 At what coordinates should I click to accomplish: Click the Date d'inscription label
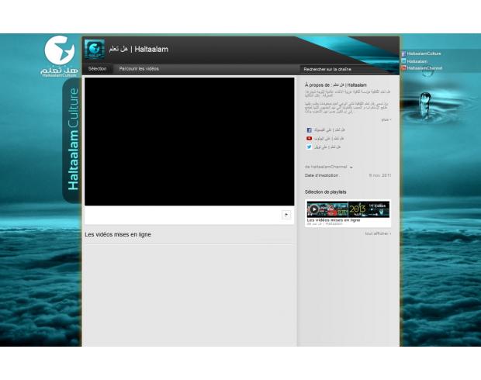point(321,175)
